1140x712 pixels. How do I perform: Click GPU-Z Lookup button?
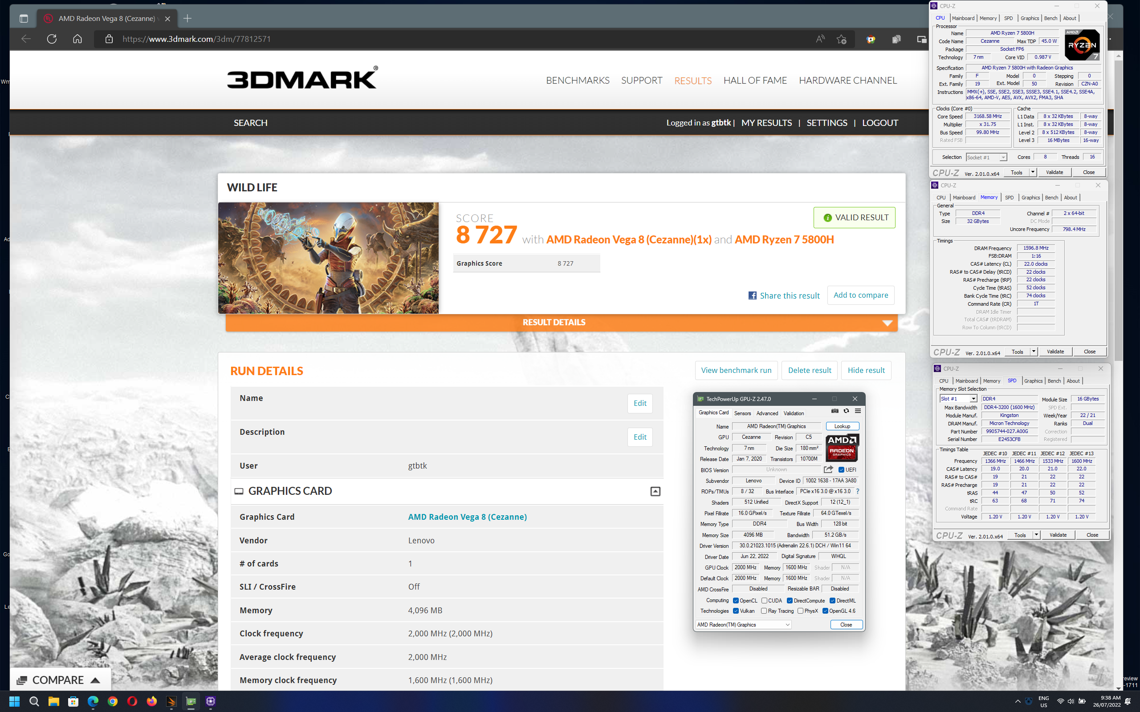coord(842,426)
